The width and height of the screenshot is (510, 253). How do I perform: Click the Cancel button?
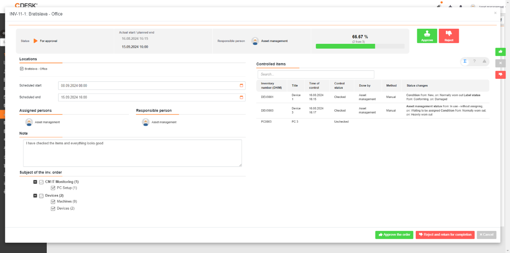tap(486, 235)
